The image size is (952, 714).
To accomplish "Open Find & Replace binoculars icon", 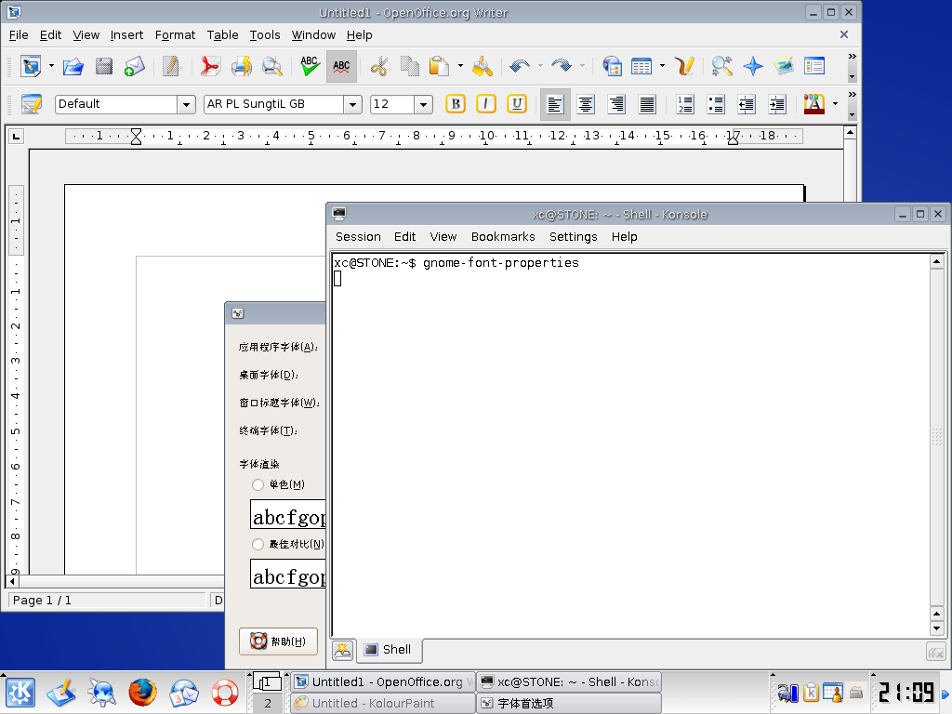I will 721,66.
